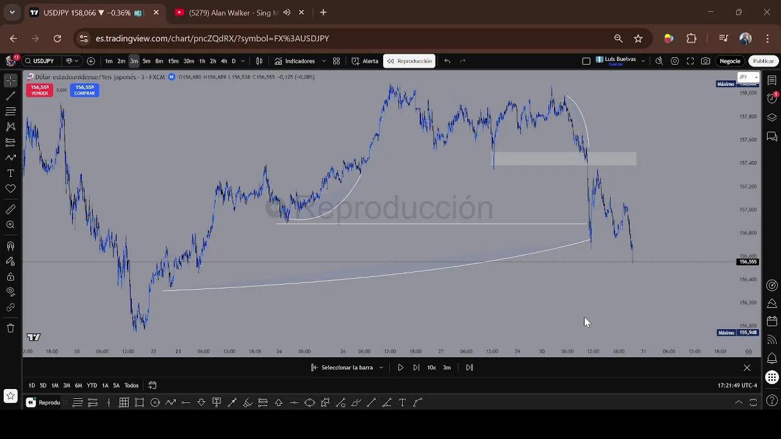Select the D daily timeframe

pos(234,61)
